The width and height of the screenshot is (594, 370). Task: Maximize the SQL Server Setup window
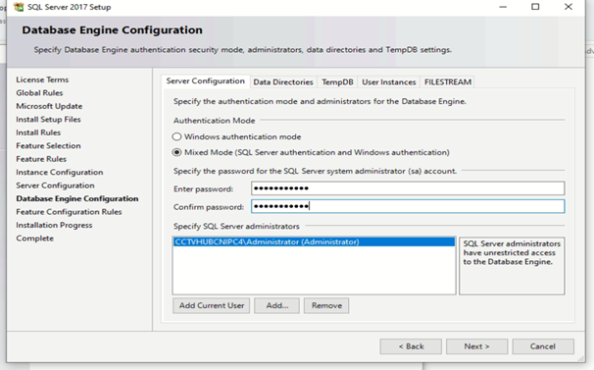535,7
